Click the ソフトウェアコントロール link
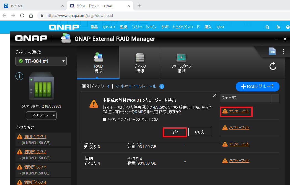The image size is (290, 185). point(136,86)
